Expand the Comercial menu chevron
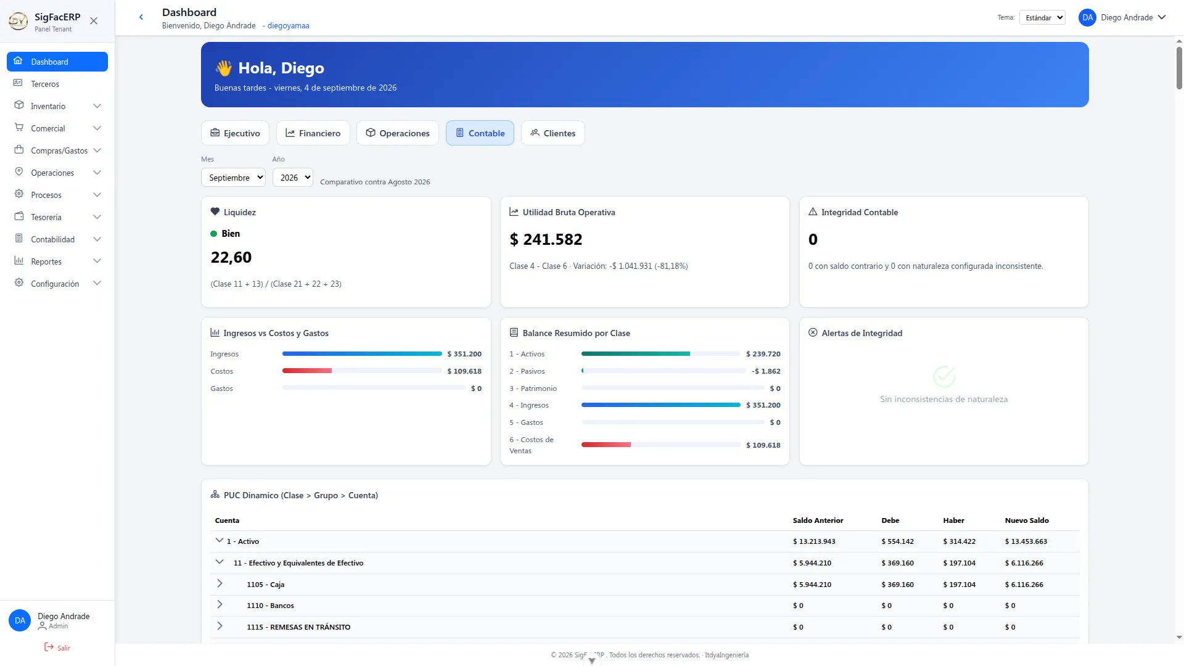 pos(97,128)
